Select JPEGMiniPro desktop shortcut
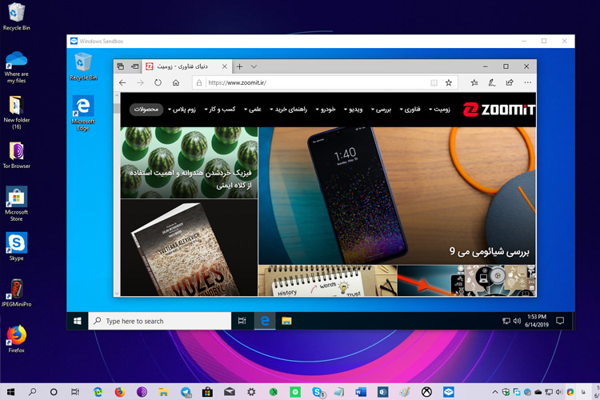600x400 pixels. [16, 294]
